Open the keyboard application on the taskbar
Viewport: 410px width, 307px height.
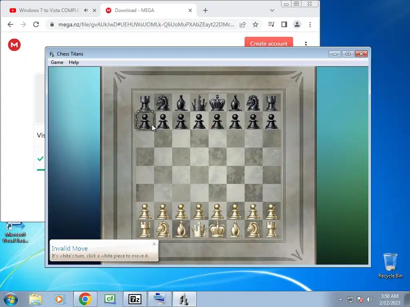coord(160,299)
